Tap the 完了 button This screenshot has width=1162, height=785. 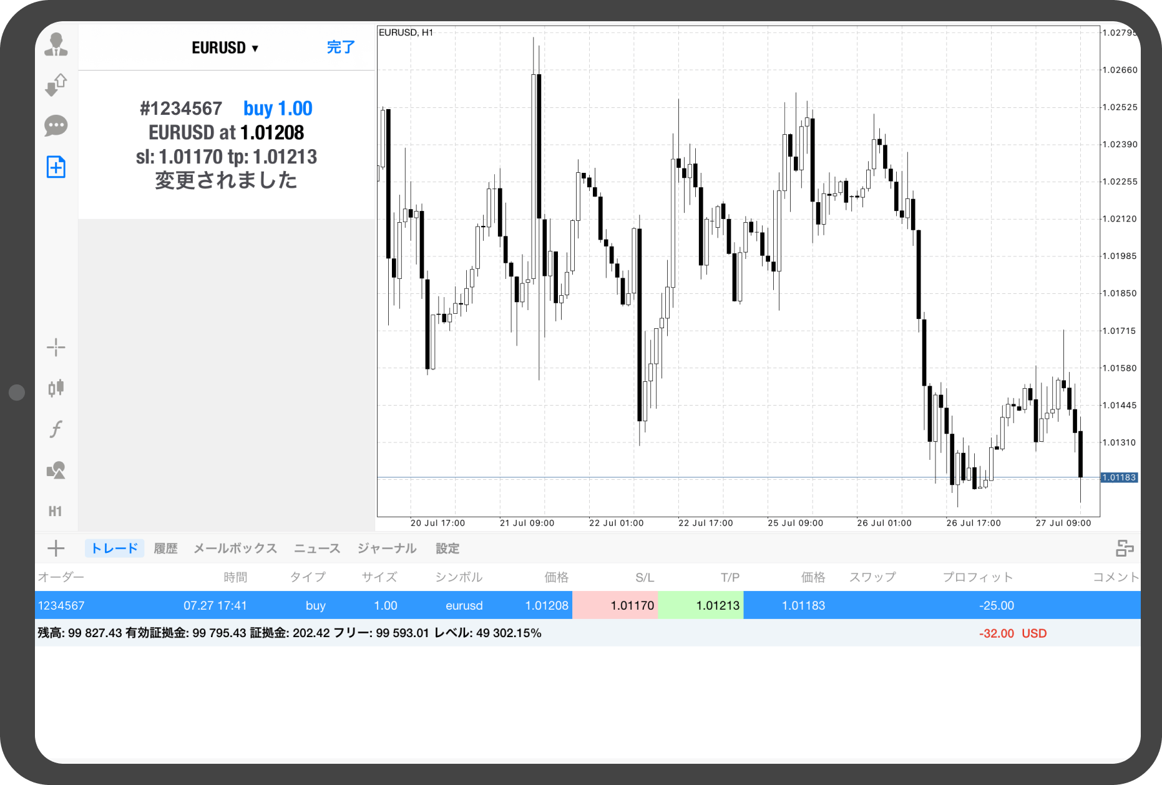pyautogui.click(x=341, y=47)
